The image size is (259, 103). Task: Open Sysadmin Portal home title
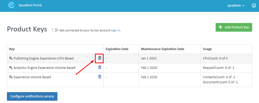pos(30,5)
